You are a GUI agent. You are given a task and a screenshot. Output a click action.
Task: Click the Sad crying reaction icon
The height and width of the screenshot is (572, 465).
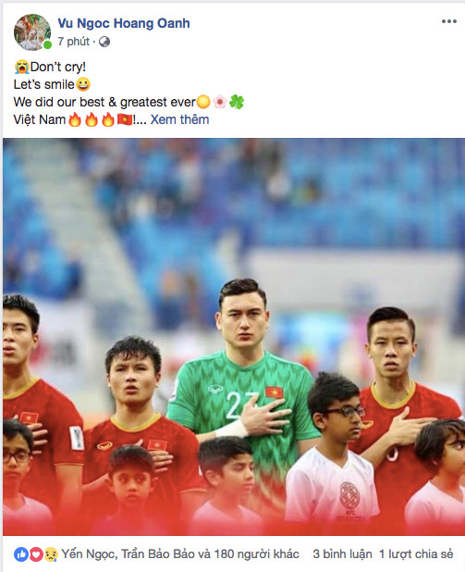[51, 554]
